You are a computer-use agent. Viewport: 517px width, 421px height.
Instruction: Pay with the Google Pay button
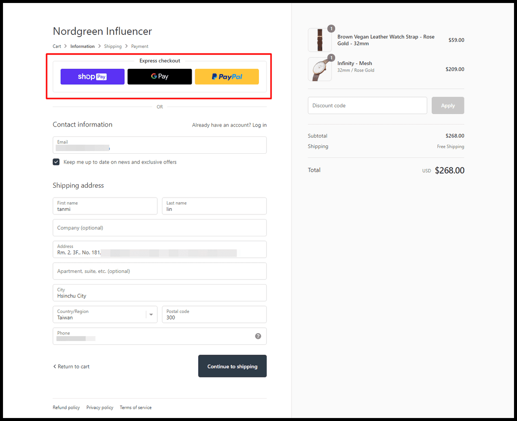coord(159,77)
